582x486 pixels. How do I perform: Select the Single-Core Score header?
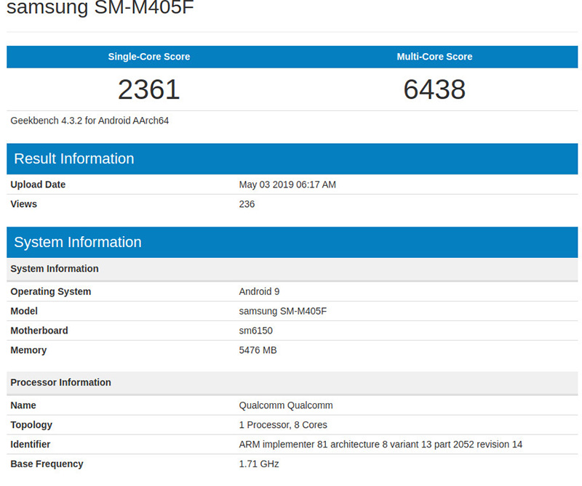point(148,57)
